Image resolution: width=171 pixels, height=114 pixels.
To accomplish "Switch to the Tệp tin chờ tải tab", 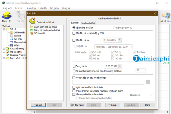I will [88, 23].
